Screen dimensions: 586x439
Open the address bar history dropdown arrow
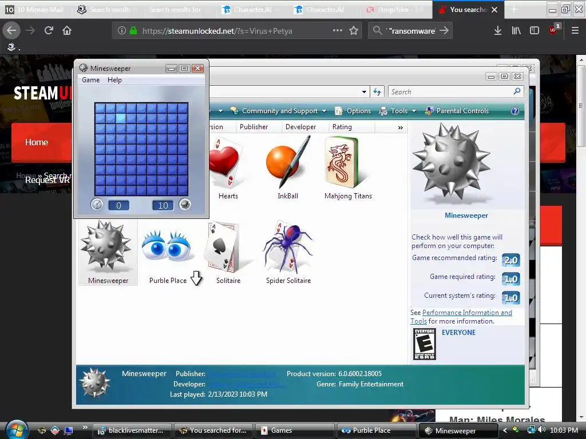(364, 92)
